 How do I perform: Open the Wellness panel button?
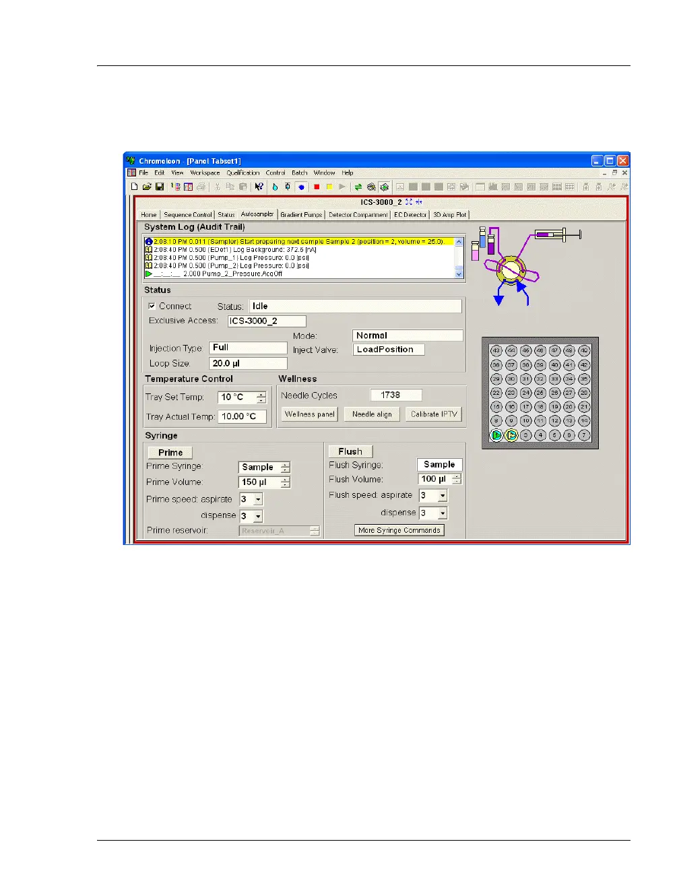309,414
